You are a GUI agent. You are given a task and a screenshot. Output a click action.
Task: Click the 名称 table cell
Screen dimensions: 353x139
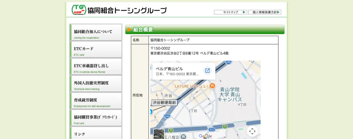140,40
